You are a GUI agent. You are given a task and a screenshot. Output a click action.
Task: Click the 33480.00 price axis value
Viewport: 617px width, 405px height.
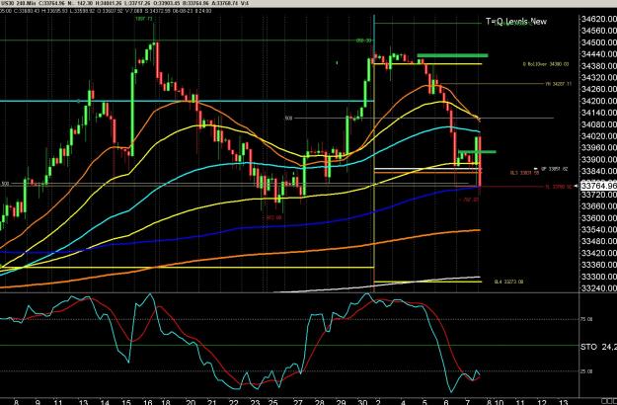coord(598,241)
